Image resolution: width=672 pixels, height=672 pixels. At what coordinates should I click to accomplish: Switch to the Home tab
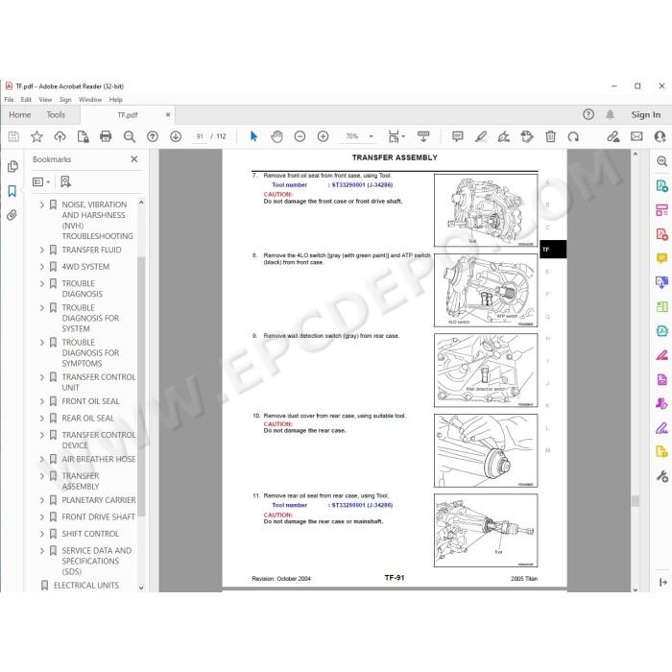(x=20, y=115)
